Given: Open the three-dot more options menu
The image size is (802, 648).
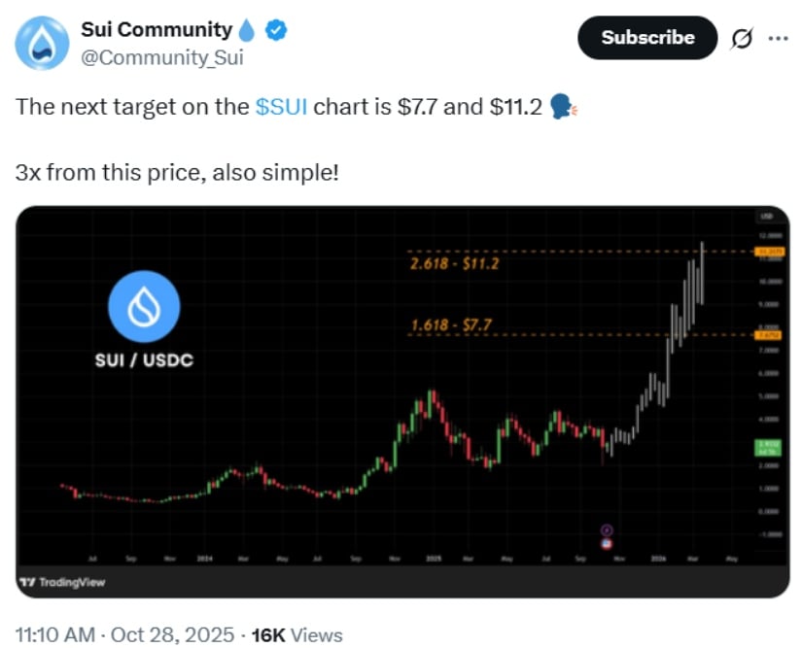Looking at the screenshot, I should click(x=779, y=39).
